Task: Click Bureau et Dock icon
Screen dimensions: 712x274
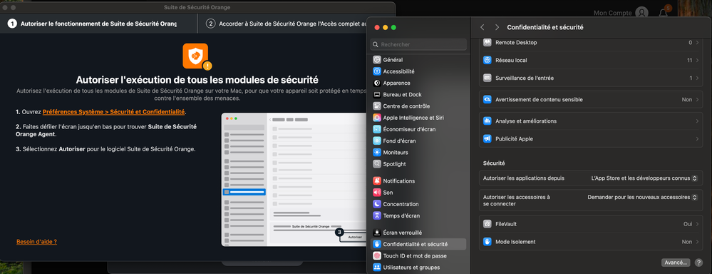Action: pos(376,94)
